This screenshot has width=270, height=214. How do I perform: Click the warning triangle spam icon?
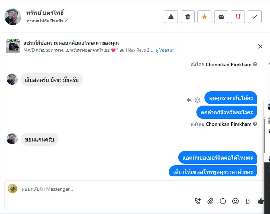point(171,17)
